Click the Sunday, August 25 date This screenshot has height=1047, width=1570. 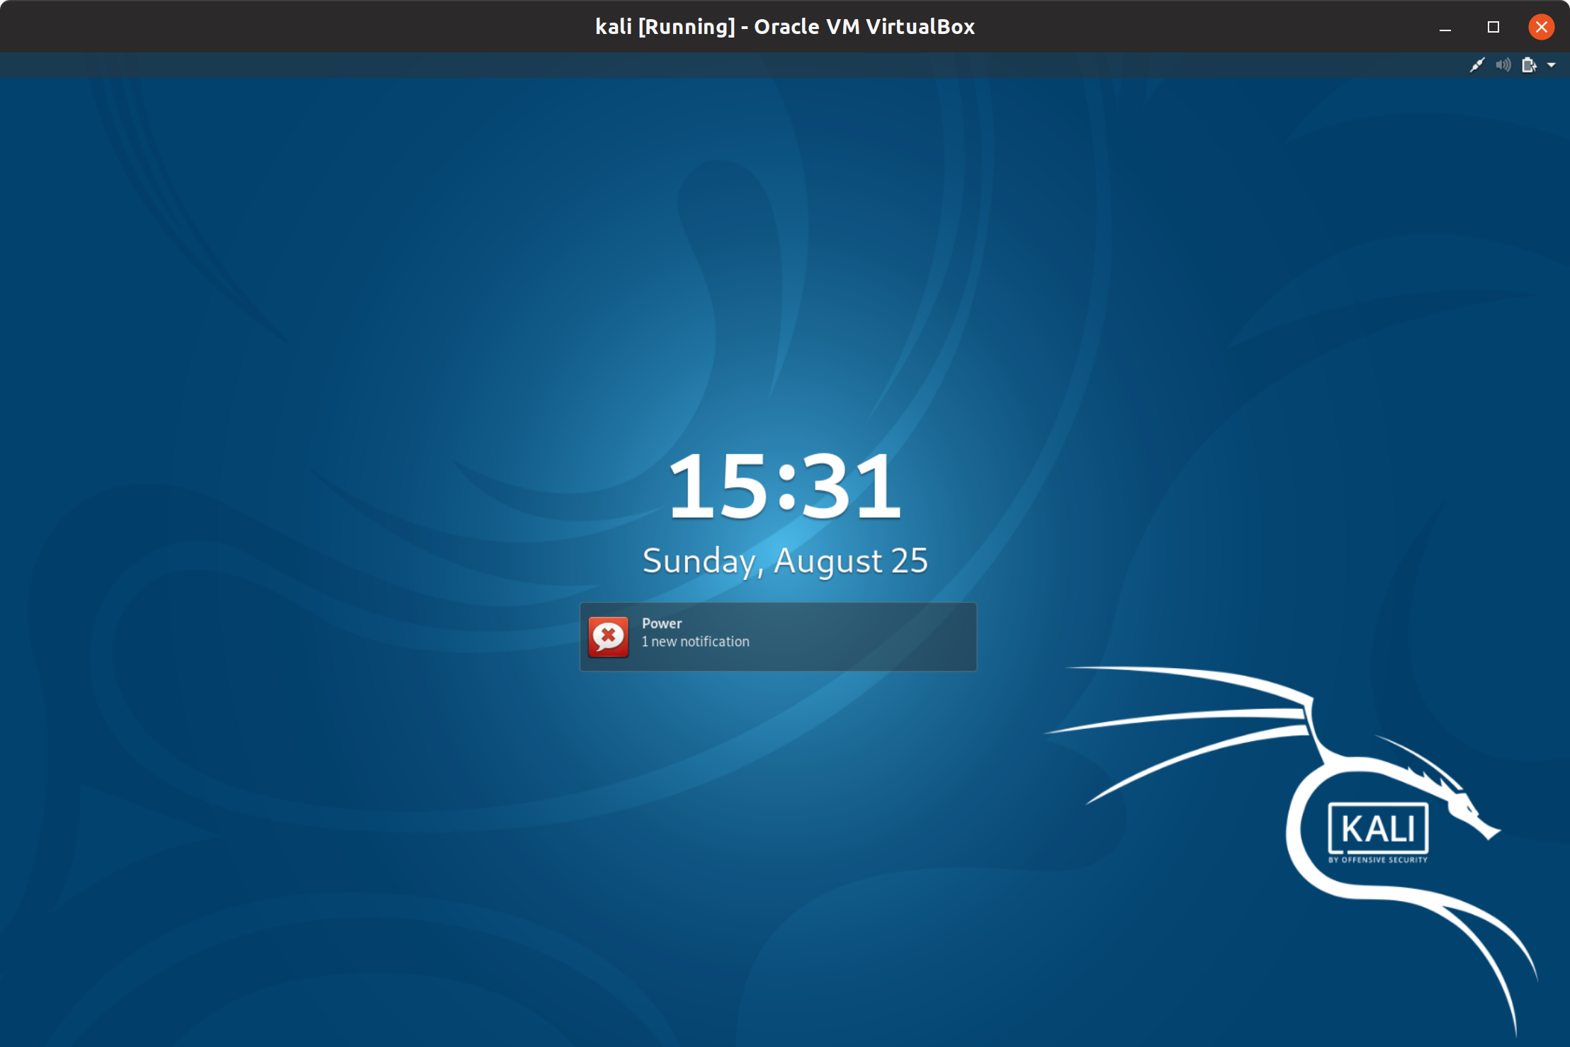(784, 561)
